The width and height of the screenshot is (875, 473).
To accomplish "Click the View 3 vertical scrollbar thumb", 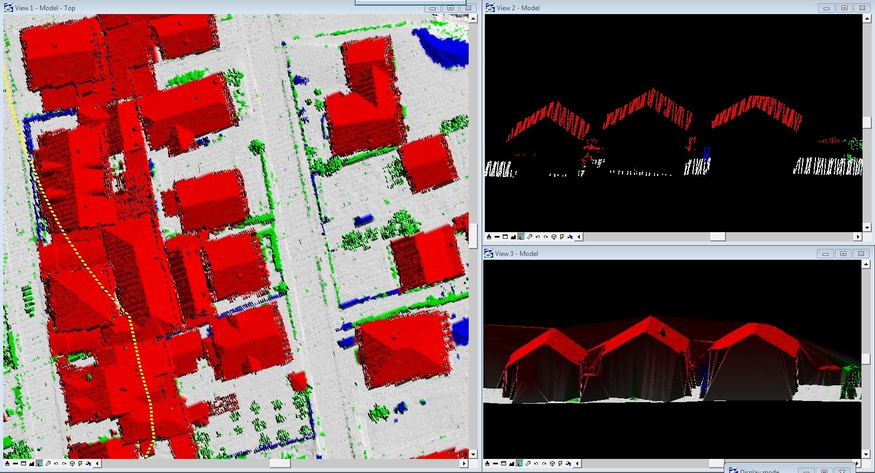I will (x=866, y=359).
